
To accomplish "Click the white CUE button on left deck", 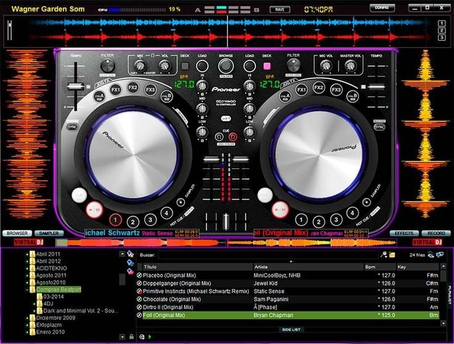I will (79, 195).
